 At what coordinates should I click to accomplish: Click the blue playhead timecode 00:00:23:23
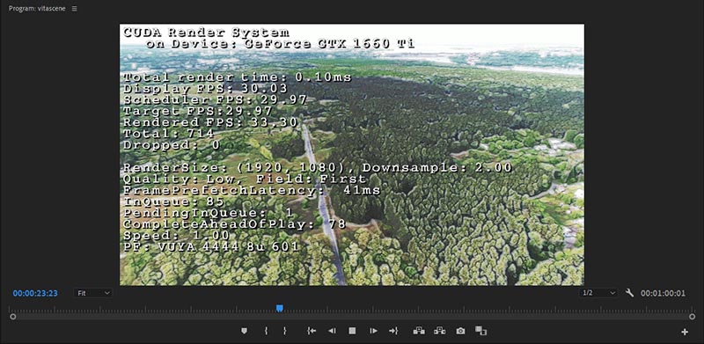click(35, 293)
